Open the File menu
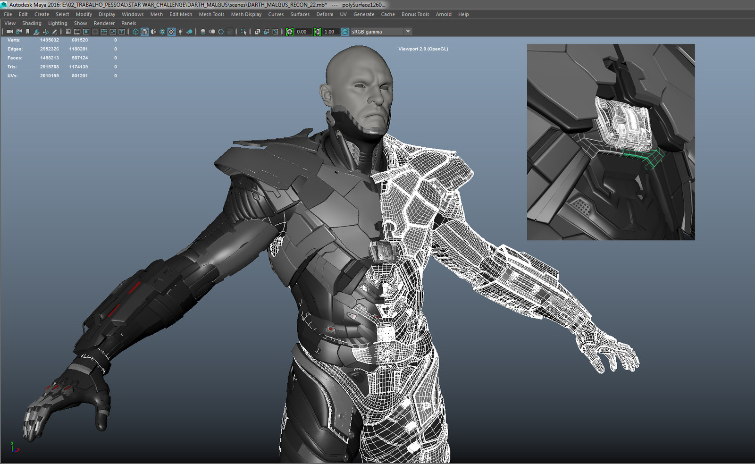The width and height of the screenshot is (755, 464). coord(8,14)
